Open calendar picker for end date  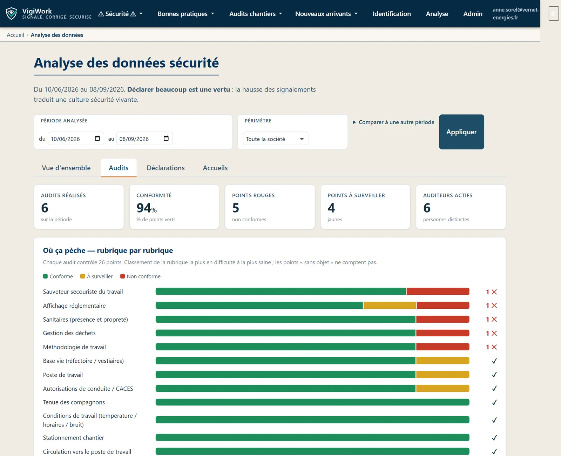click(166, 139)
